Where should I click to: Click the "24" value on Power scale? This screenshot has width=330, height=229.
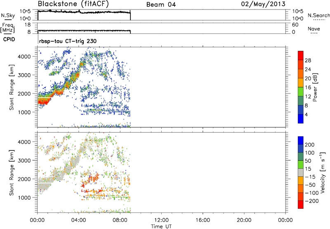coord(308,69)
